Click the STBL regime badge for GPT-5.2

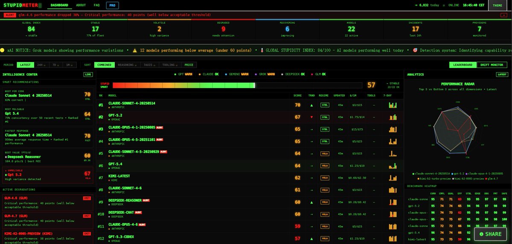coord(325,117)
